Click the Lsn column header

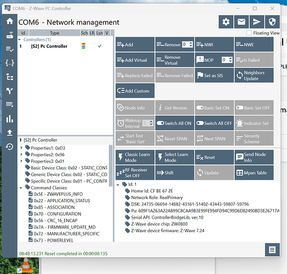point(100,33)
